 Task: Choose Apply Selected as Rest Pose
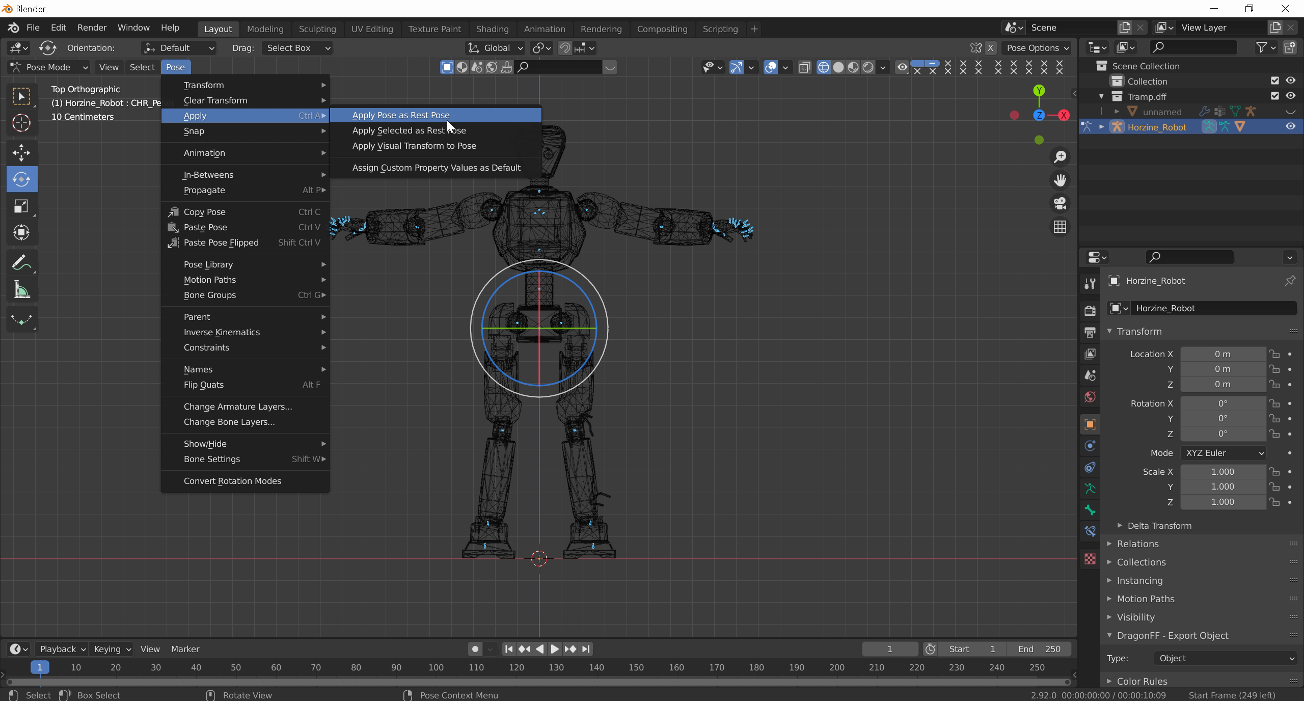[x=409, y=130]
